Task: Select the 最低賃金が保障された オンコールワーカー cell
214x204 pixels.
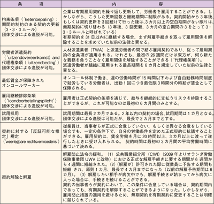Action: click(30, 83)
